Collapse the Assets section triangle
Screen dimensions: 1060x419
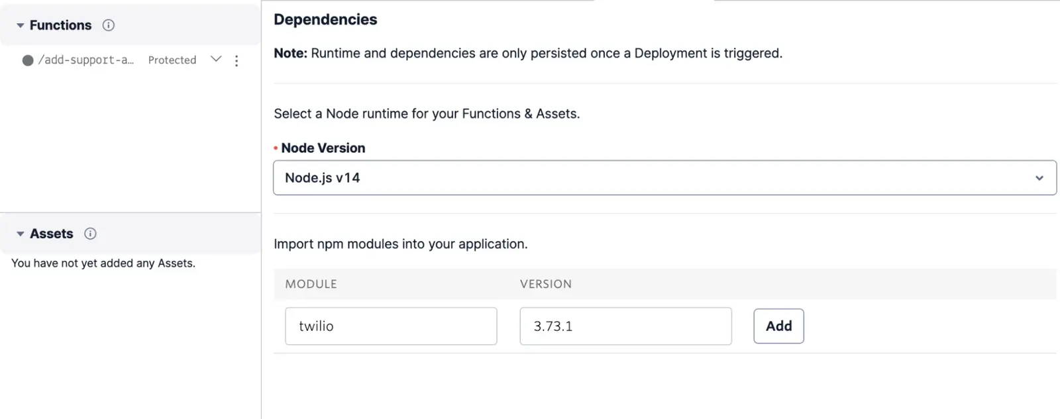[21, 234]
